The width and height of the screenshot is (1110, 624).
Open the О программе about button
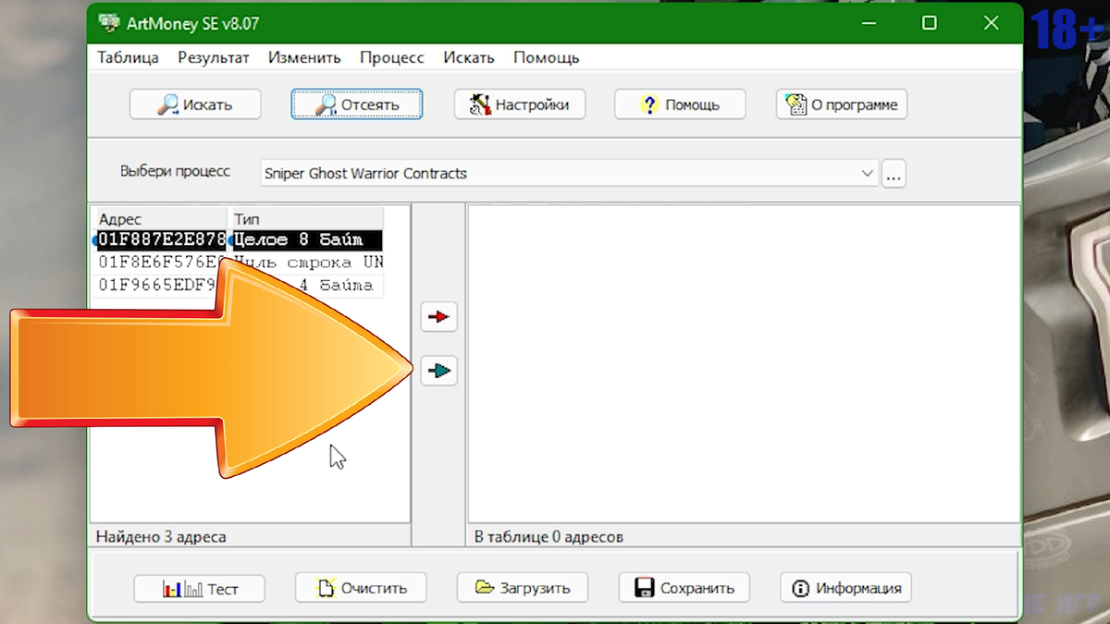842,104
